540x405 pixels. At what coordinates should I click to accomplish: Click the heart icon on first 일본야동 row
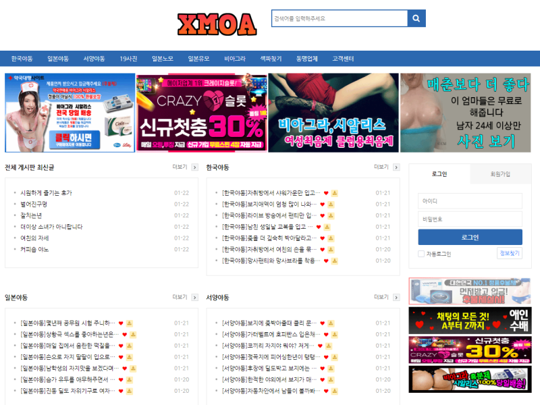(121, 323)
